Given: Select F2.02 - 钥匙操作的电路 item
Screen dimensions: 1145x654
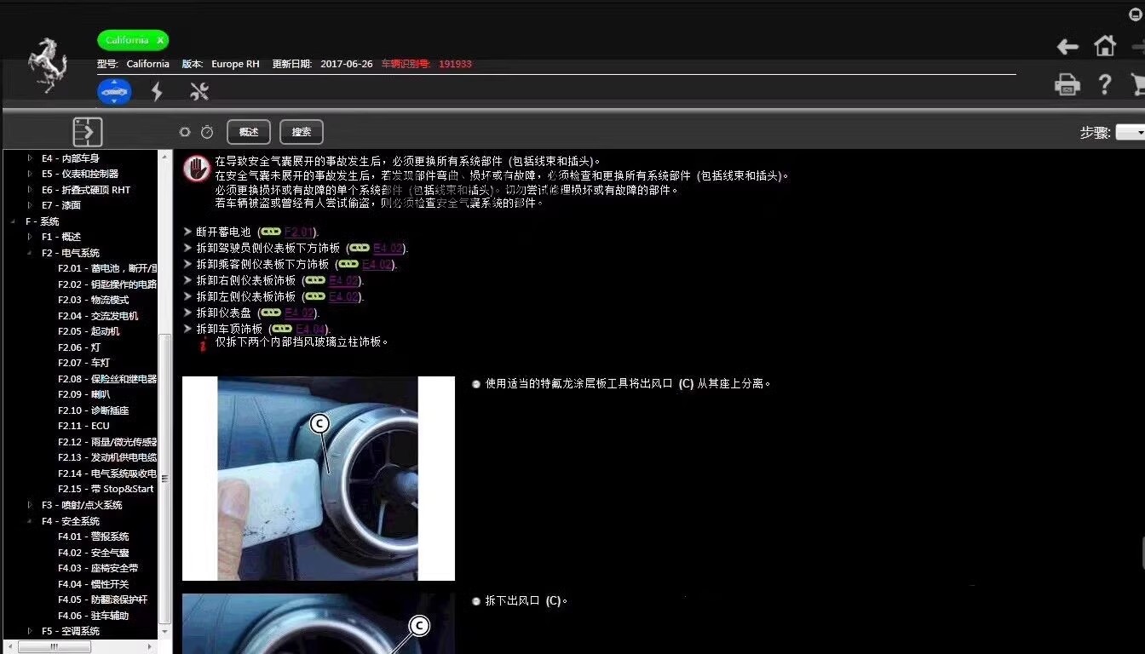Looking at the screenshot, I should coord(107,284).
